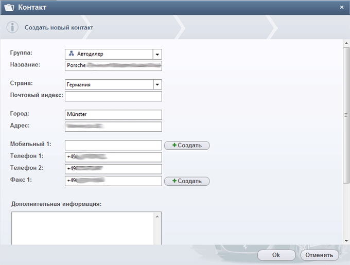Click the form scrollbar down arrow
Viewport: 350px width, 265px height.
[x=346, y=241]
